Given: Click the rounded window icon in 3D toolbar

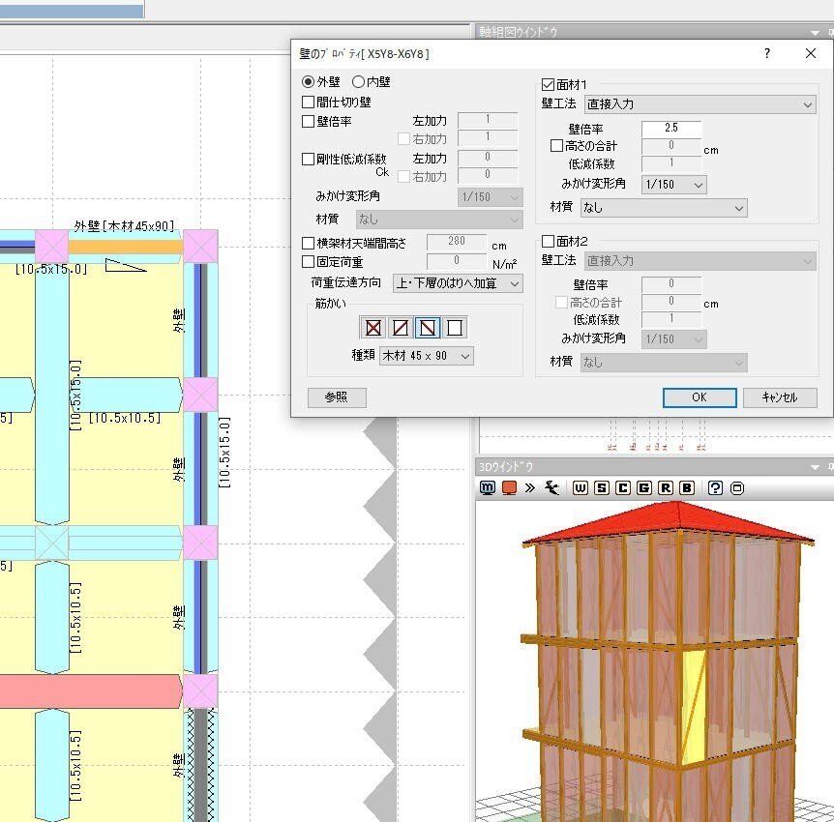Looking at the screenshot, I should pos(737,487).
